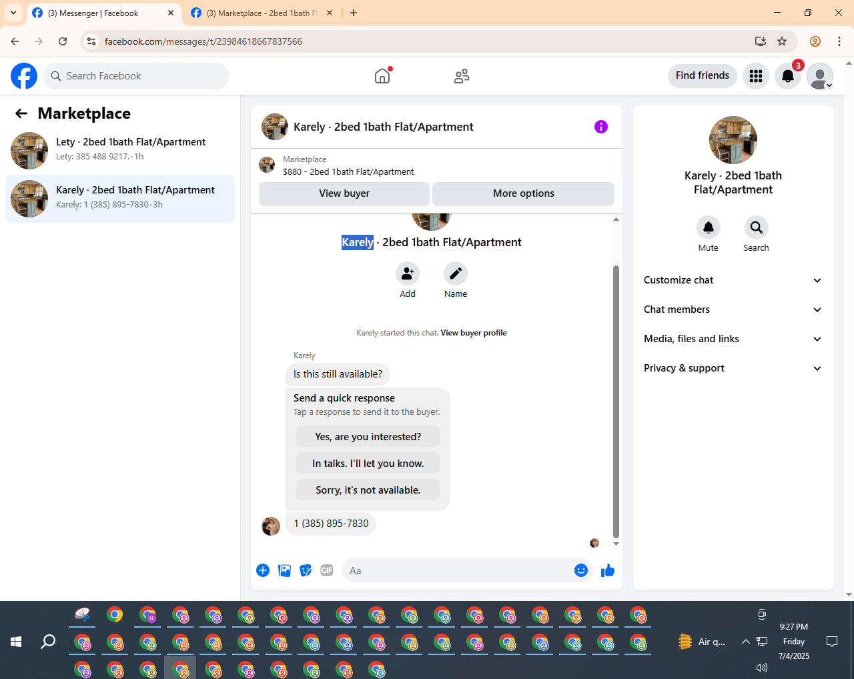Click the phone number message 1 (385) 895-7830

331,524
